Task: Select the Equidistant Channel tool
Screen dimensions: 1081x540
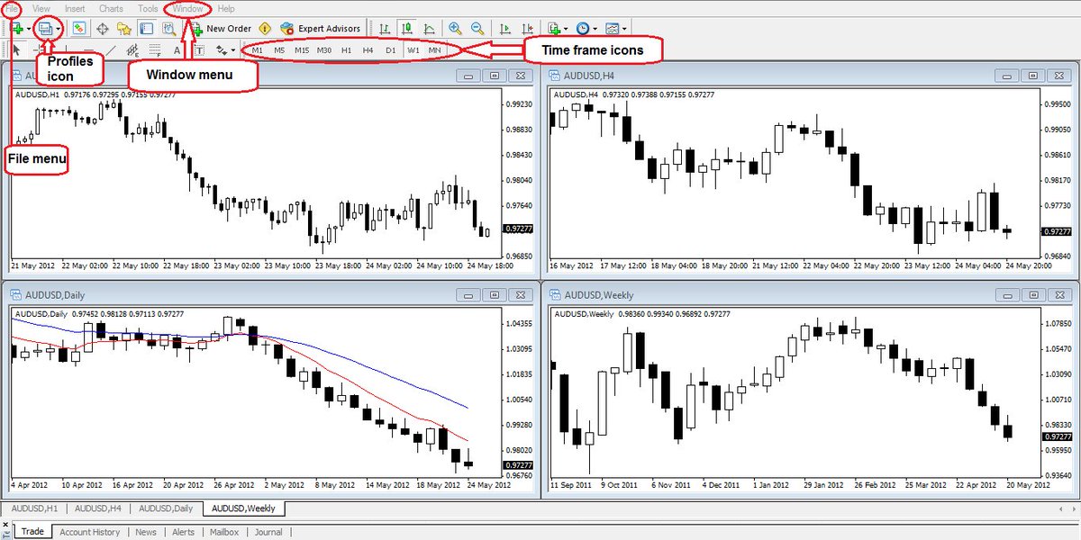Action: 132,49
